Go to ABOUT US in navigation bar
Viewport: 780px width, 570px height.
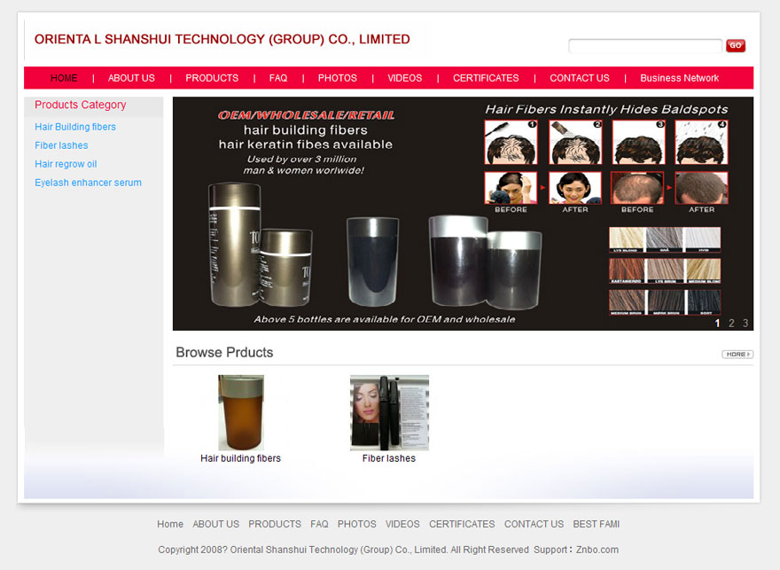point(131,78)
